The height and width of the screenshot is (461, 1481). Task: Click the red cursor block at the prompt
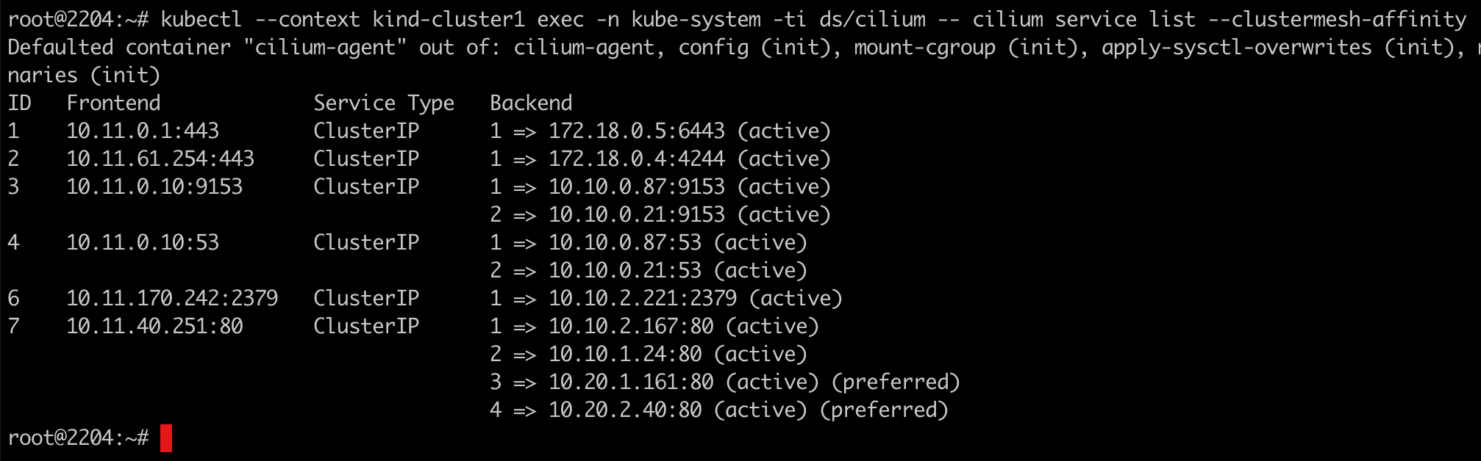tap(165, 438)
